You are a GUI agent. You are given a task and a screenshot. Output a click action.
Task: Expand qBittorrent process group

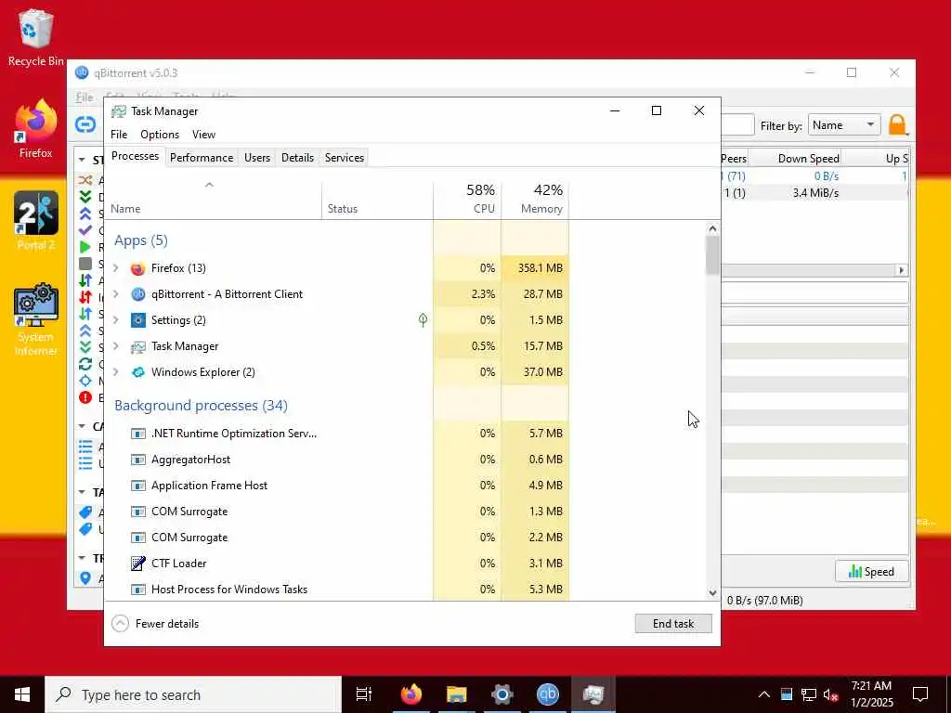116,294
